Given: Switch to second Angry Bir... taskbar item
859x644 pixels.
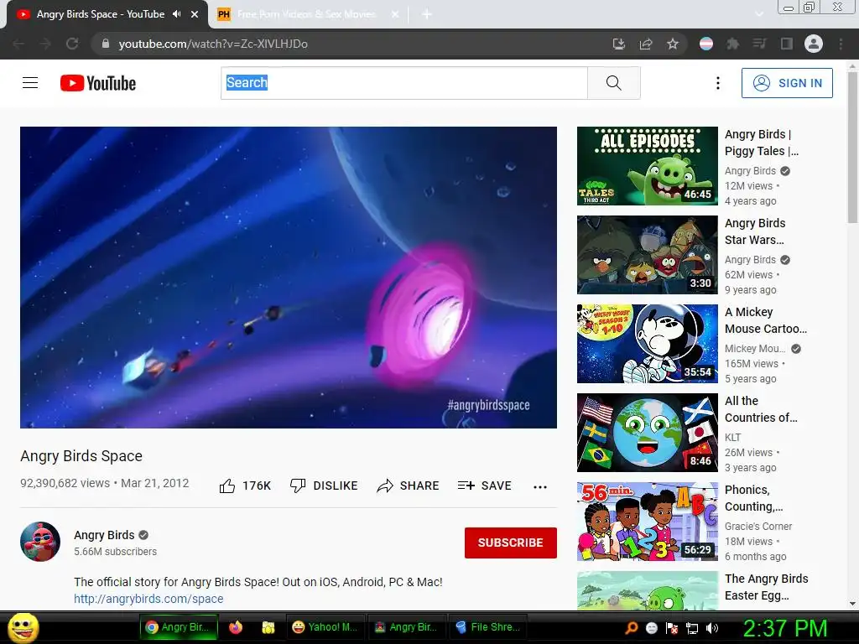Looking at the screenshot, I should pyautogui.click(x=405, y=627).
